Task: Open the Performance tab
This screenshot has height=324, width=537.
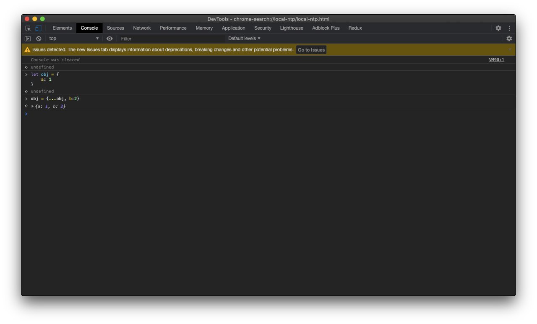Action: tap(173, 28)
